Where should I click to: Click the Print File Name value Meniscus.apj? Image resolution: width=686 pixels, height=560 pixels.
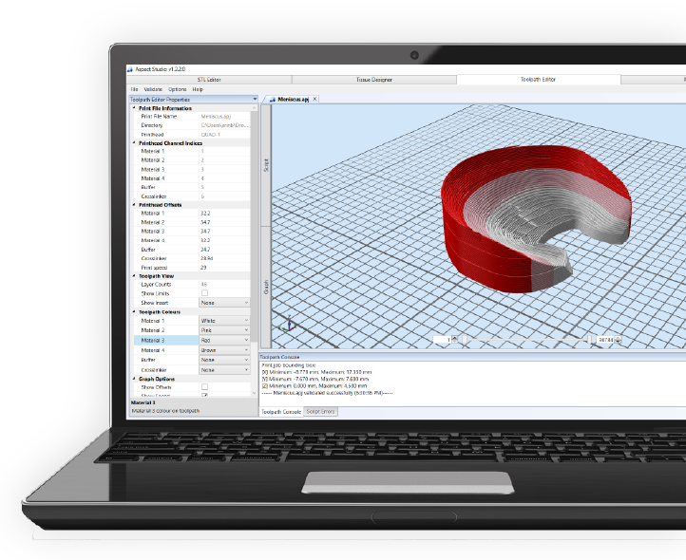click(216, 117)
